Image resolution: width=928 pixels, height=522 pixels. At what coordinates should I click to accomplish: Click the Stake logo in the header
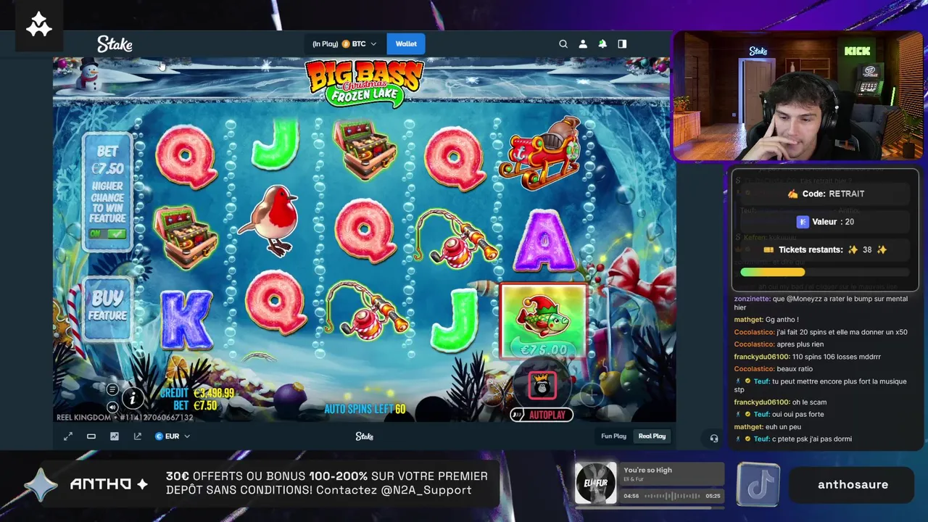(x=115, y=44)
